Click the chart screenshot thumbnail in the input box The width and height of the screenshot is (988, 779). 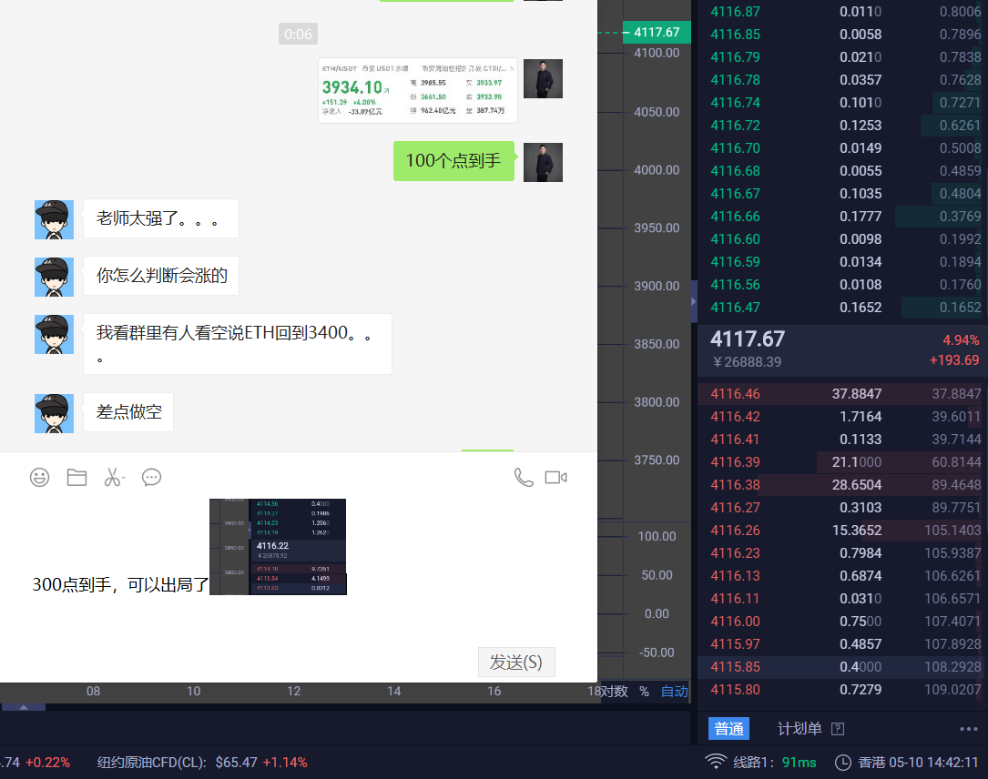click(x=277, y=546)
